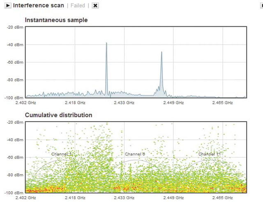This screenshot has width=263, height=202.
Task: Click the 2.433 GHz axis label under Instantaneous sample
Action: pos(124,103)
